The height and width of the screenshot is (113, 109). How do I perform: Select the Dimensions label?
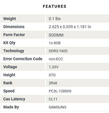[x=14, y=27]
